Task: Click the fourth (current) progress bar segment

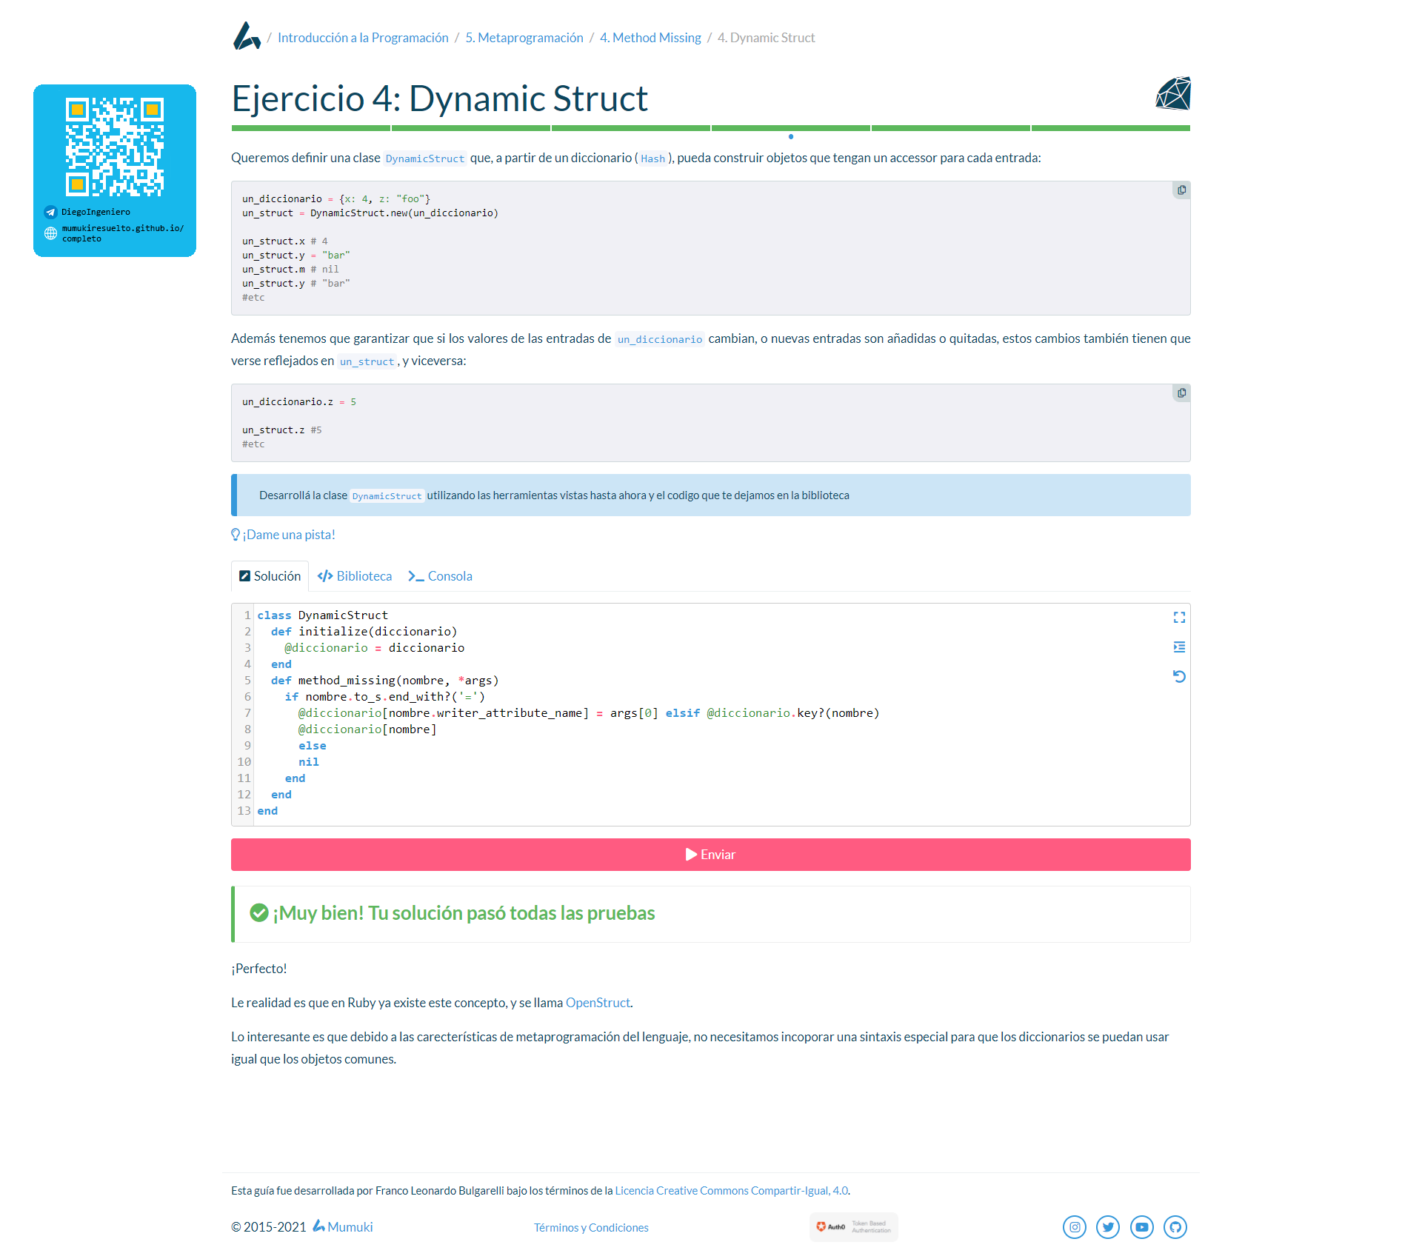Action: point(790,128)
